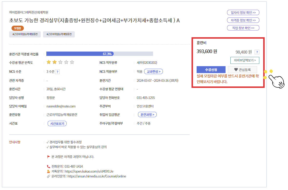Viewport: 288px width, 190px height.
Task: Open the 교과편성 curriculum view
Action: (x=154, y=72)
